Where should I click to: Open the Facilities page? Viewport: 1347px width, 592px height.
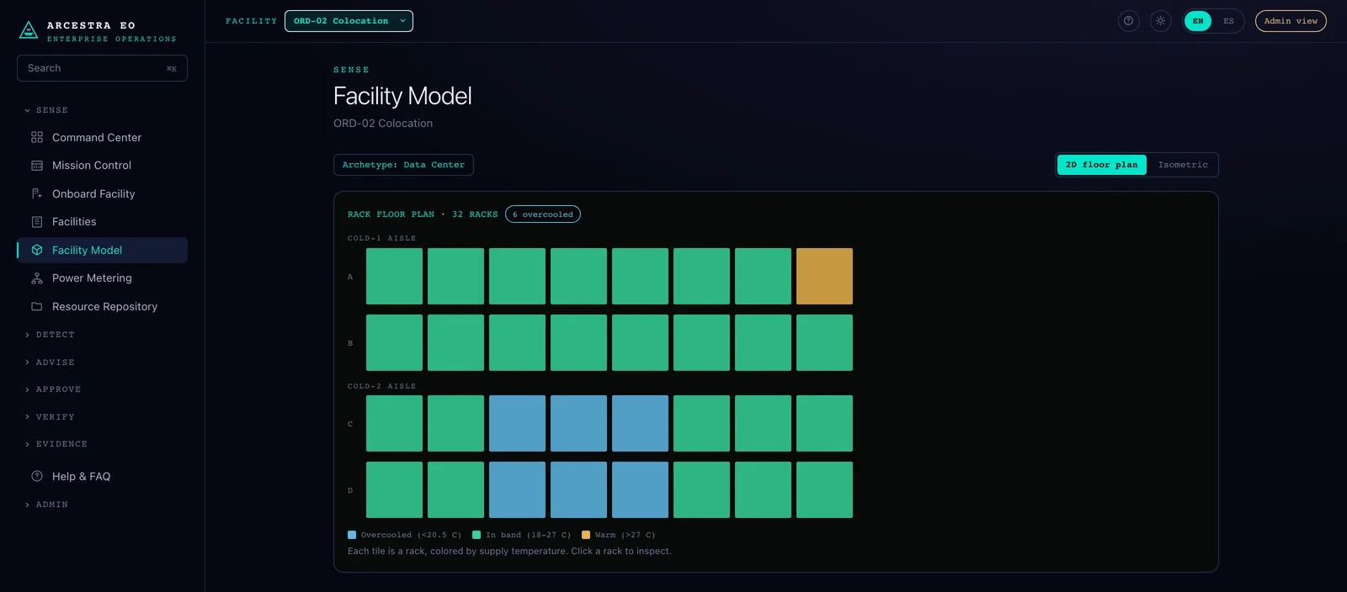coord(102,222)
